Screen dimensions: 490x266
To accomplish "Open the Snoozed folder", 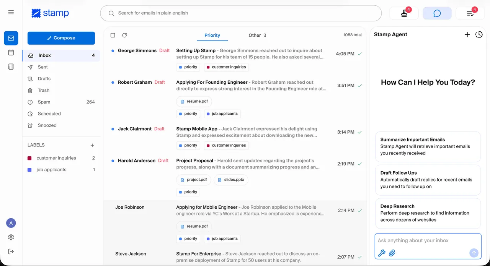I will coord(61,125).
